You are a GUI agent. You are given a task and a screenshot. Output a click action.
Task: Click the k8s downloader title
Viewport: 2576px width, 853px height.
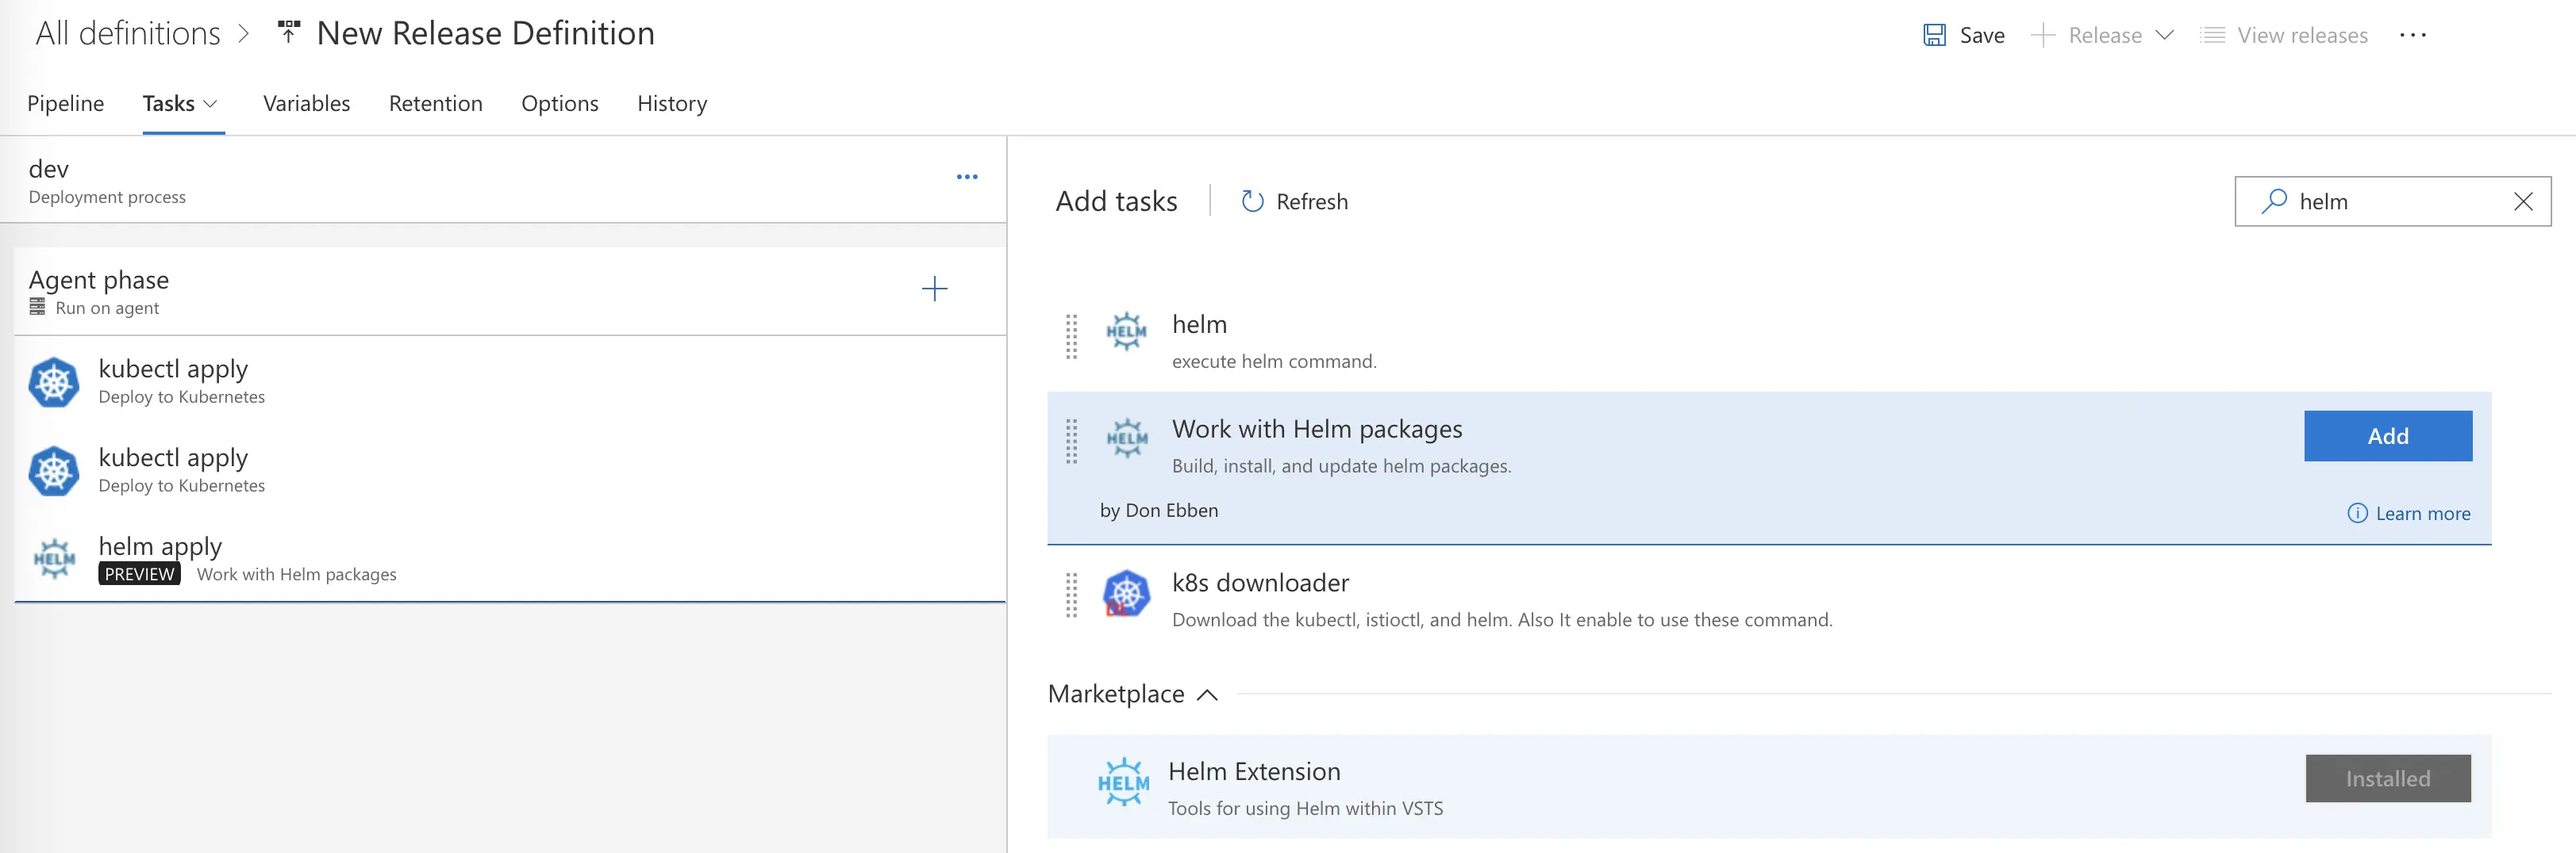[1260, 583]
